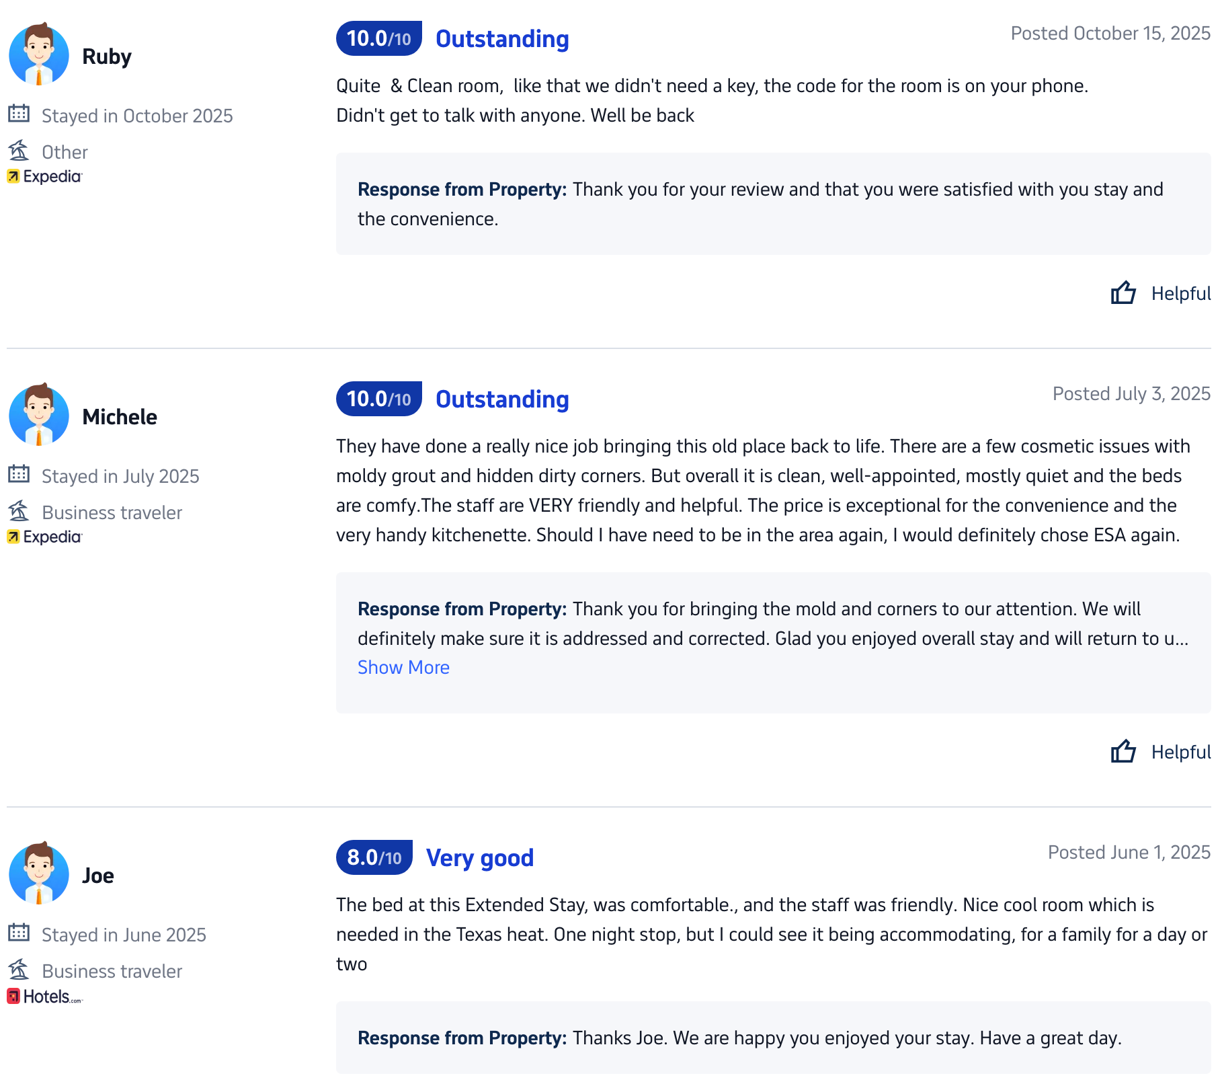Screen dimensions: 1222x1084
Task: Click the calendar icon beside Stayed in October 2025
Action: [x=19, y=114]
